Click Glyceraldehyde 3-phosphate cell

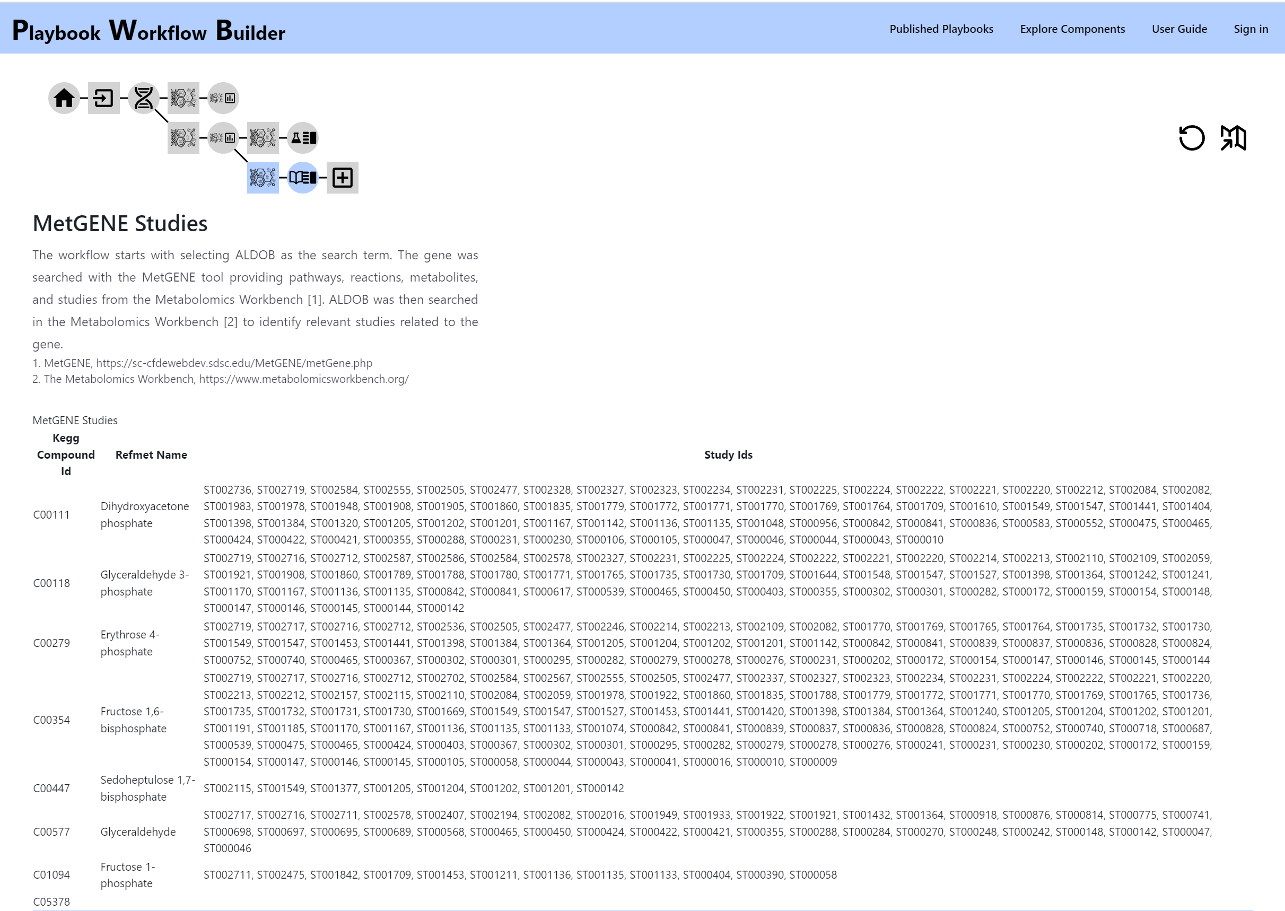pos(145,583)
